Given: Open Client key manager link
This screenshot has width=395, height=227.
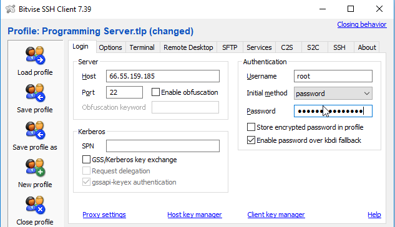Looking at the screenshot, I should pos(276,215).
